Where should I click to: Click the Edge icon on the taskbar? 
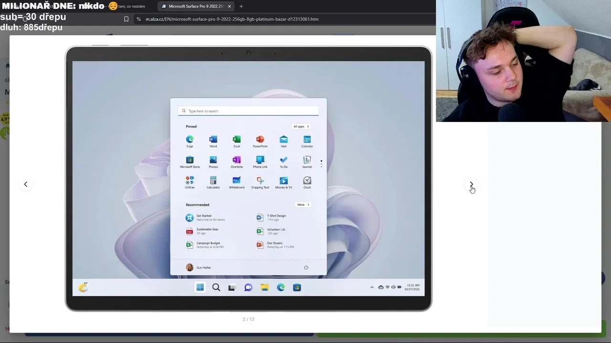tap(281, 287)
